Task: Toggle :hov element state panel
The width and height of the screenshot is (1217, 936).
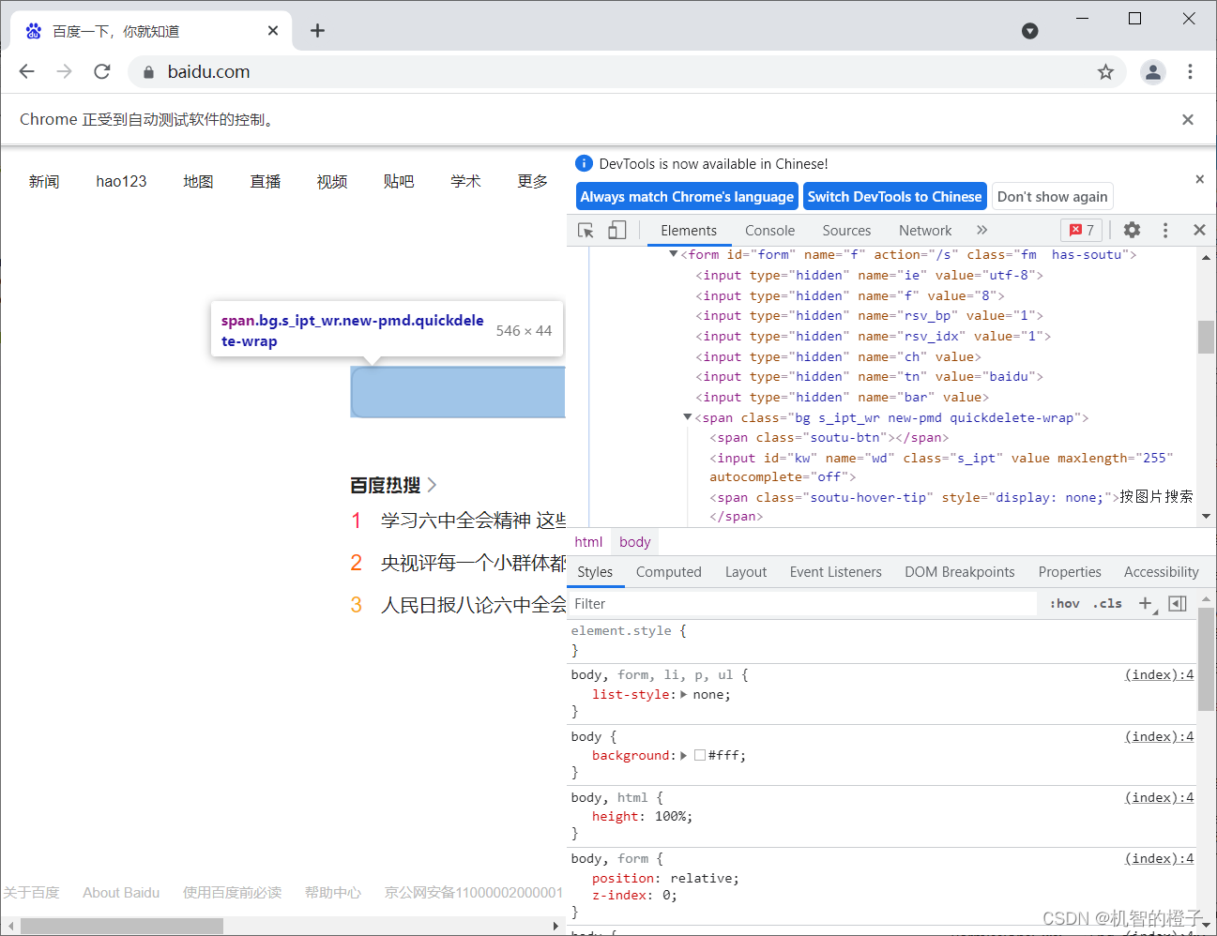Action: click(1065, 604)
